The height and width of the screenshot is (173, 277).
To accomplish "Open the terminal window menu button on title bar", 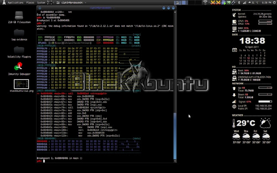I will [40, 8].
